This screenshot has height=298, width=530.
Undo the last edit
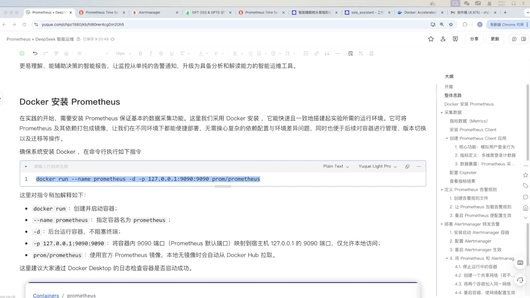tap(35, 53)
